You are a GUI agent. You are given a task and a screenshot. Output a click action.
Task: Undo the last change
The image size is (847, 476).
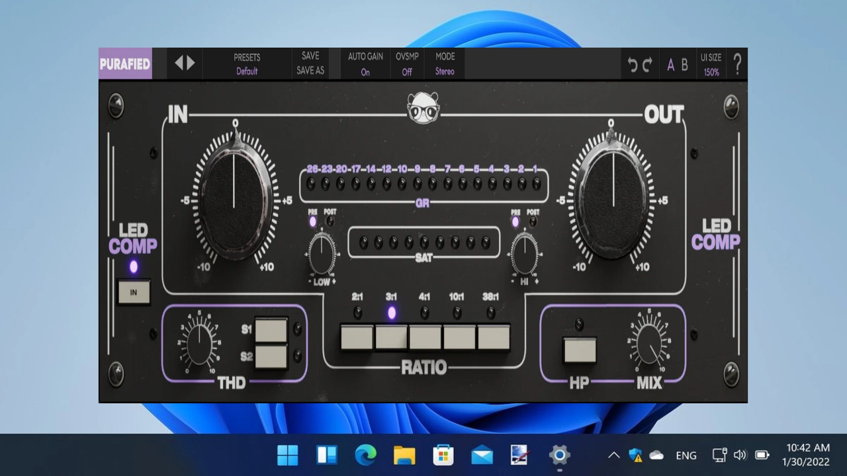[x=633, y=64]
